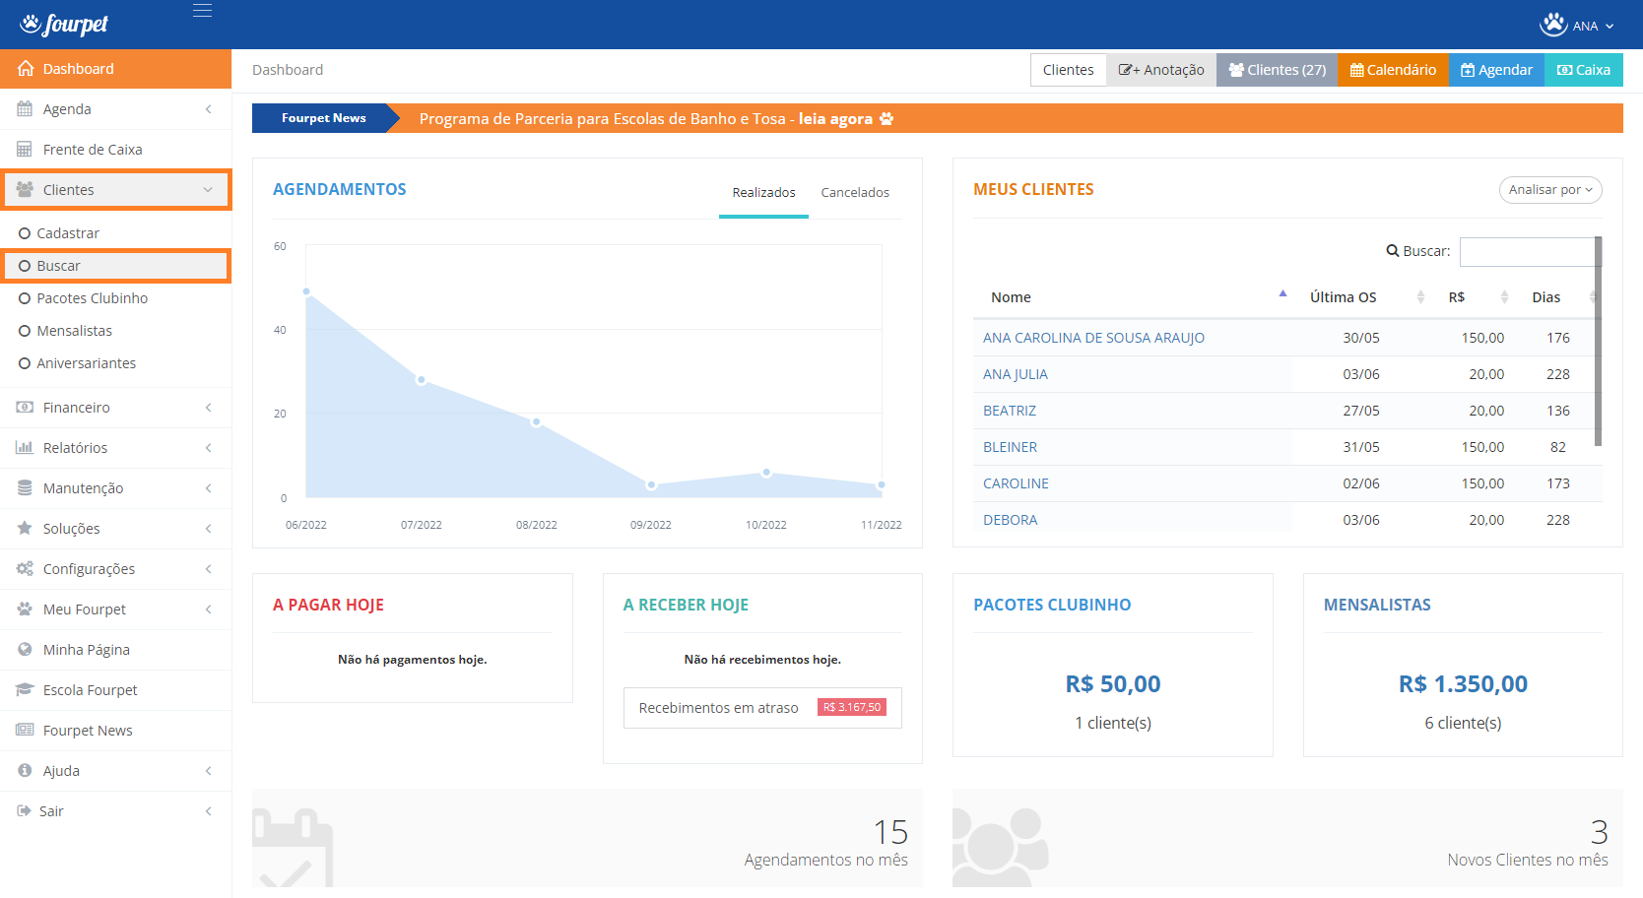Click the Meus Clientes table scrollbar
Viewport: 1643px width, 898px height.
(1598, 341)
